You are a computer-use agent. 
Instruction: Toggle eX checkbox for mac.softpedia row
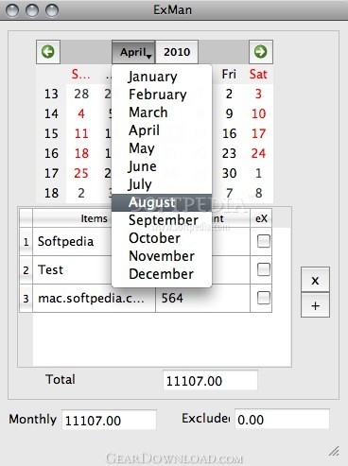(264, 298)
